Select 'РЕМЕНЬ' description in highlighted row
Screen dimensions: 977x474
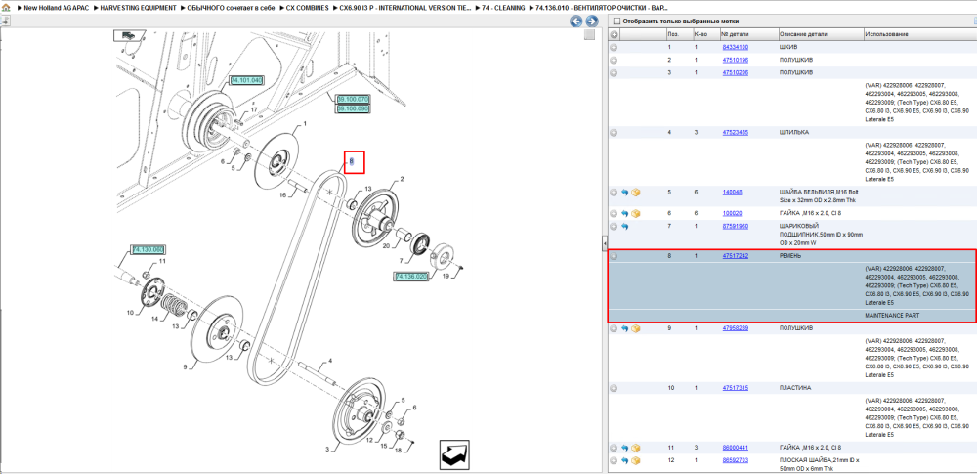coord(790,256)
